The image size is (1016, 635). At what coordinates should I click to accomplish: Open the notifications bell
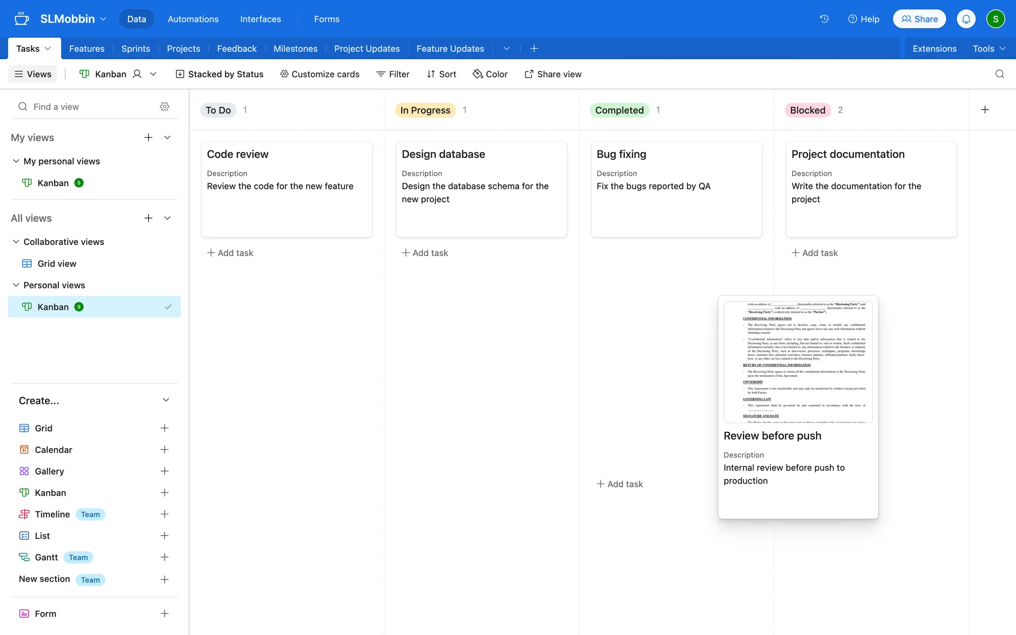[x=966, y=19]
